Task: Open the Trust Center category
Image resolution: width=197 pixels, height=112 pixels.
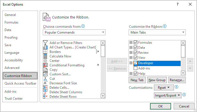Action: click(14, 99)
